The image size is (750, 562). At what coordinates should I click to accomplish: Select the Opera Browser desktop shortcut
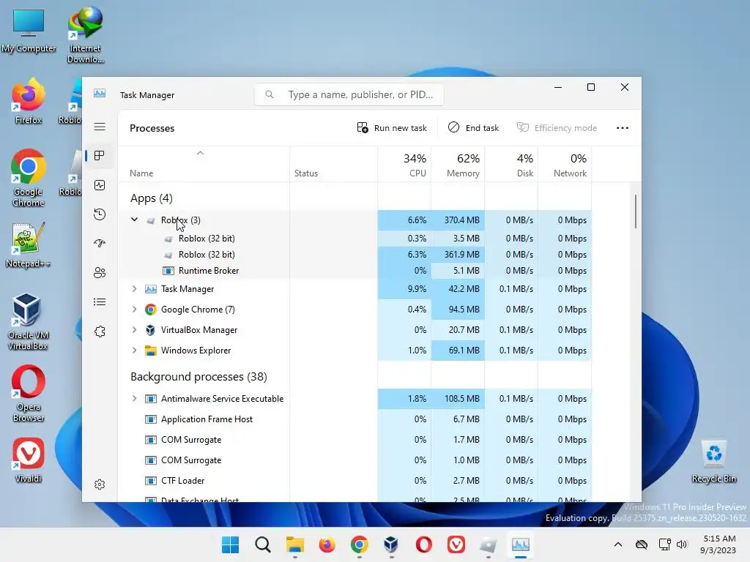29,394
